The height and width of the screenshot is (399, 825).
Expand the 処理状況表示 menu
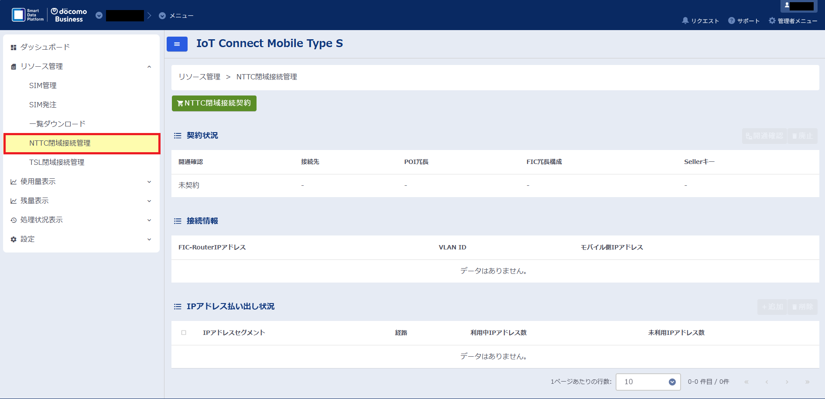point(149,220)
